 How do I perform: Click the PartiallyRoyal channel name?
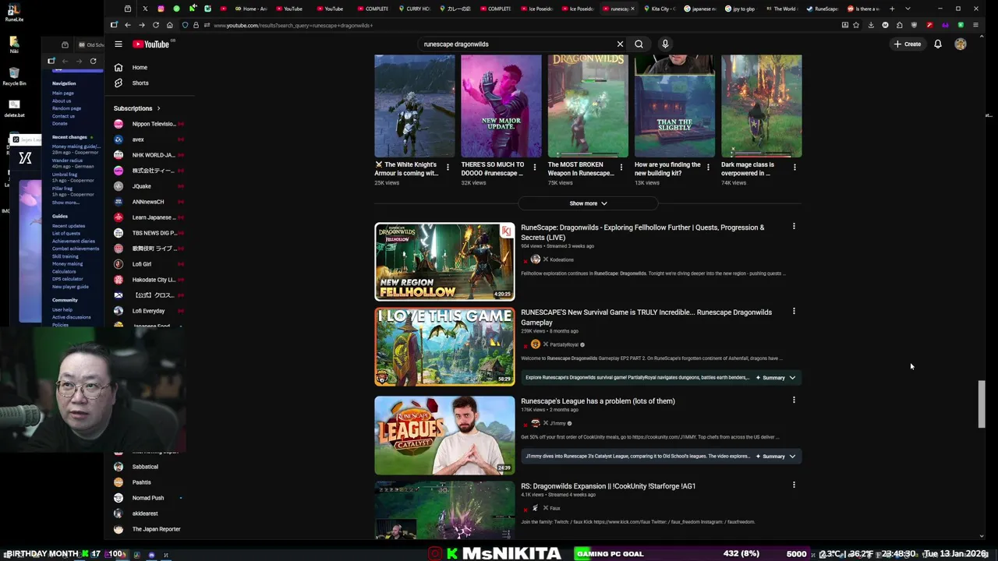click(564, 344)
